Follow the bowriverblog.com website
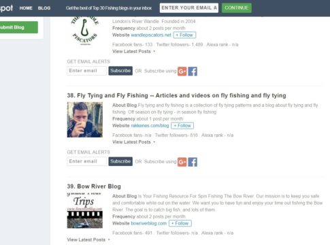Viewport: 330px width, 245px height. tap(180, 223)
